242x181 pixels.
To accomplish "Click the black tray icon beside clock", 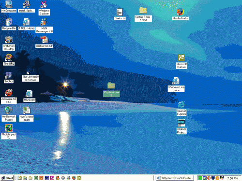I will pyautogui.click(x=222, y=178).
